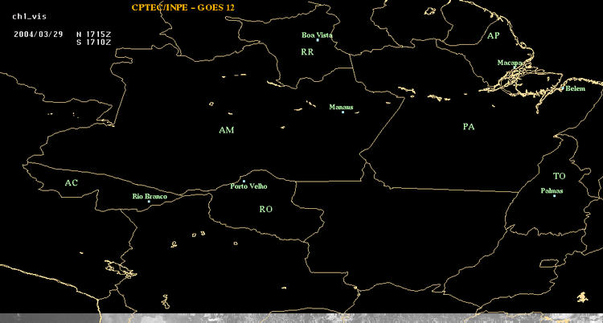Click the Palmas city label
603x323 pixels.
tap(552, 190)
